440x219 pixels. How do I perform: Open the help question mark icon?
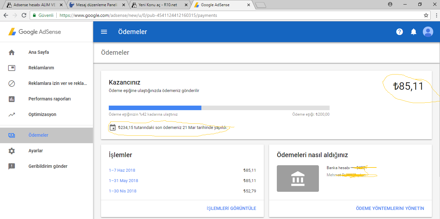(400, 32)
